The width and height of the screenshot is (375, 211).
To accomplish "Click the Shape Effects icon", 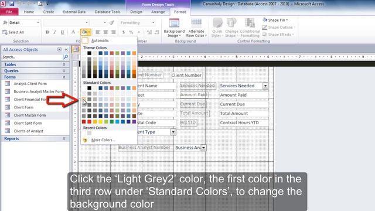I will 264,35.
